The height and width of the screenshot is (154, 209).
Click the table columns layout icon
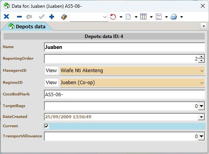click(143, 17)
